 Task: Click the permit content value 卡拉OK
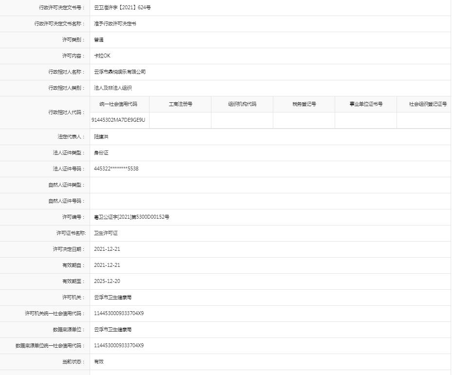102,56
